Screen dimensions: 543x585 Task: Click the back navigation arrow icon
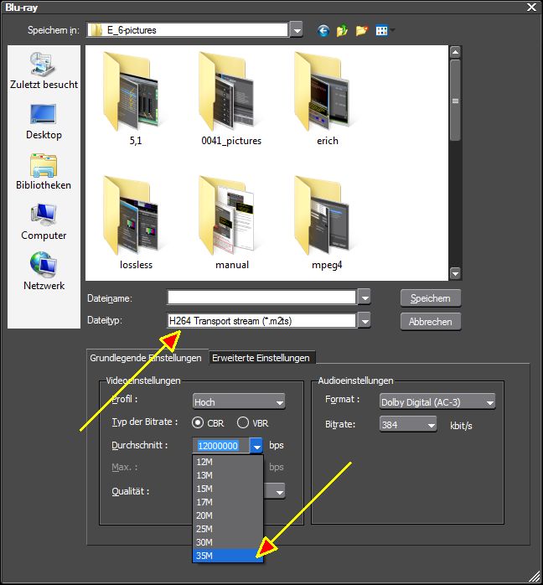click(x=323, y=31)
